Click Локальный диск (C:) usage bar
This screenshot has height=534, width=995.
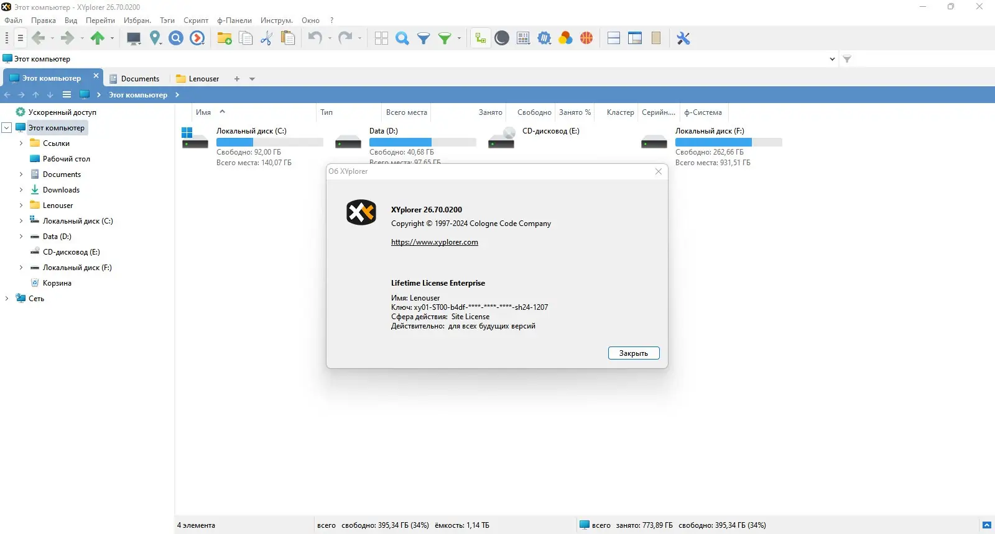pos(270,142)
